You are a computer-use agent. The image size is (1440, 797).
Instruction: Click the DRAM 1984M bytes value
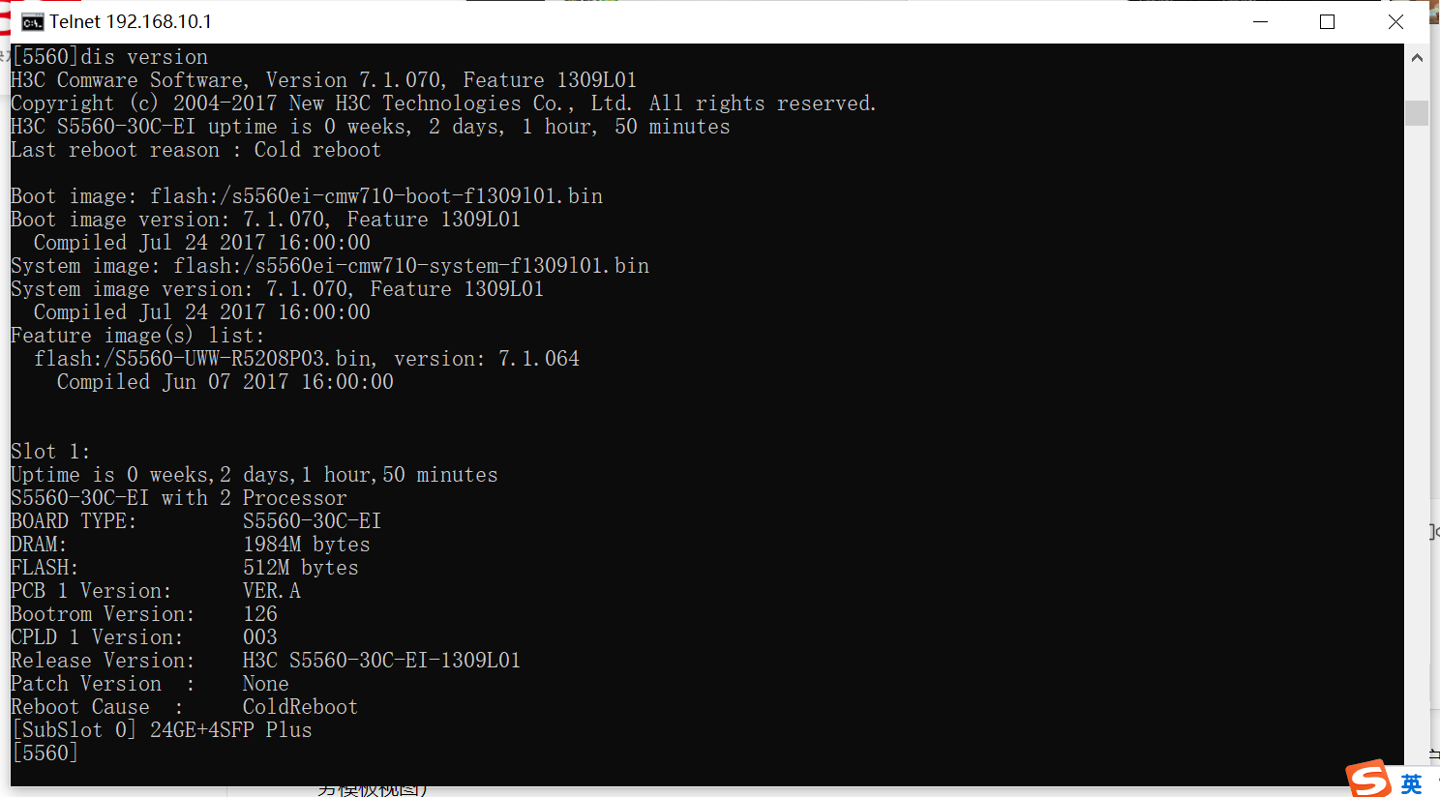coord(306,545)
